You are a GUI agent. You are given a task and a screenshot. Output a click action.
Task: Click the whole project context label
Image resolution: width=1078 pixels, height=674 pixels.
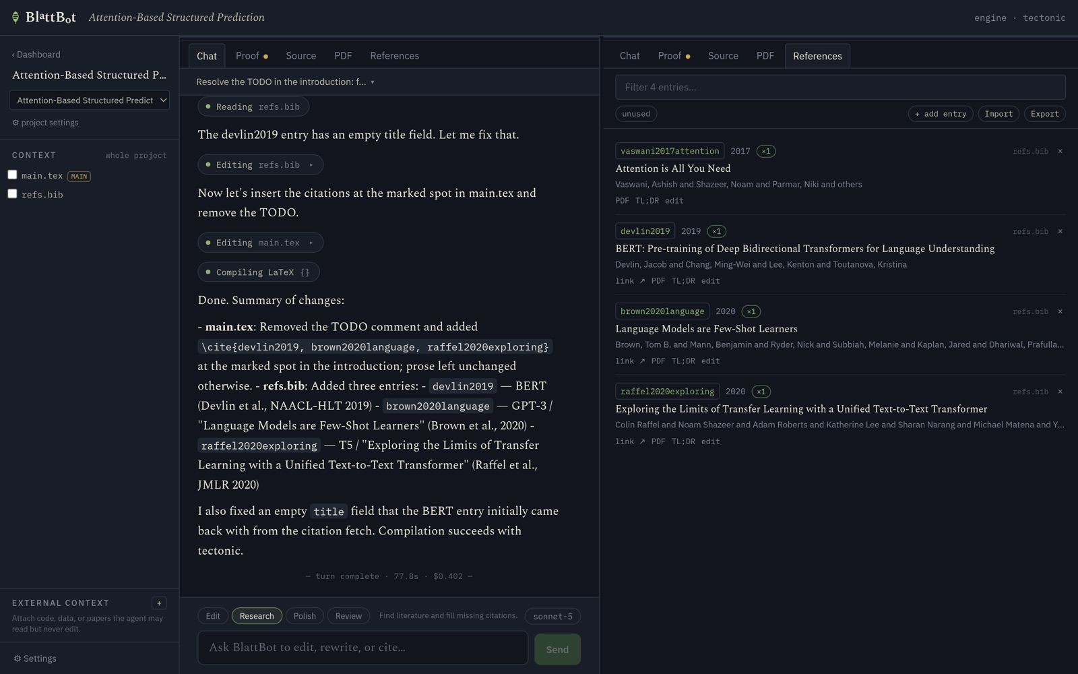tap(136, 156)
